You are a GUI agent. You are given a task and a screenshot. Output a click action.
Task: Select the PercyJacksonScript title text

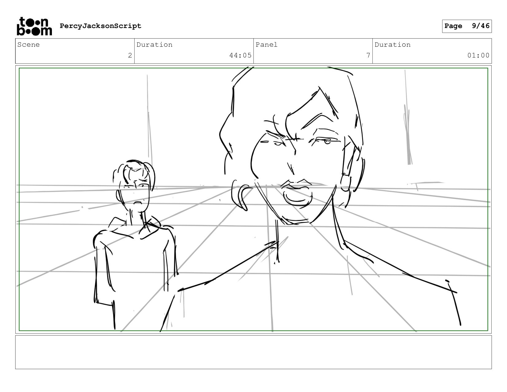[x=100, y=26]
